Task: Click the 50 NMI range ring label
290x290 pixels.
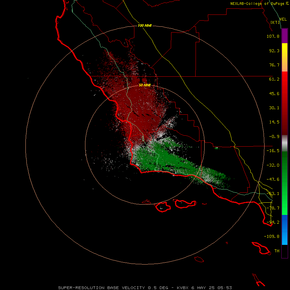Action: 145,85
